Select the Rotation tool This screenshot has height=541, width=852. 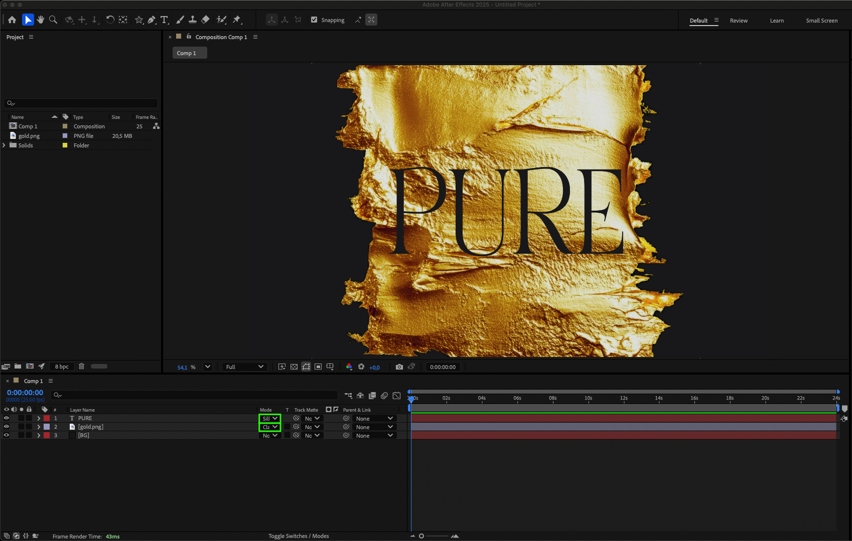(110, 20)
